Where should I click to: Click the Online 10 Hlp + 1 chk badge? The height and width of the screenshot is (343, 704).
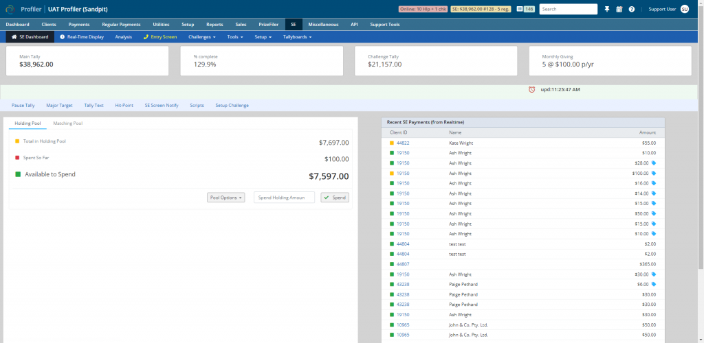pos(423,9)
